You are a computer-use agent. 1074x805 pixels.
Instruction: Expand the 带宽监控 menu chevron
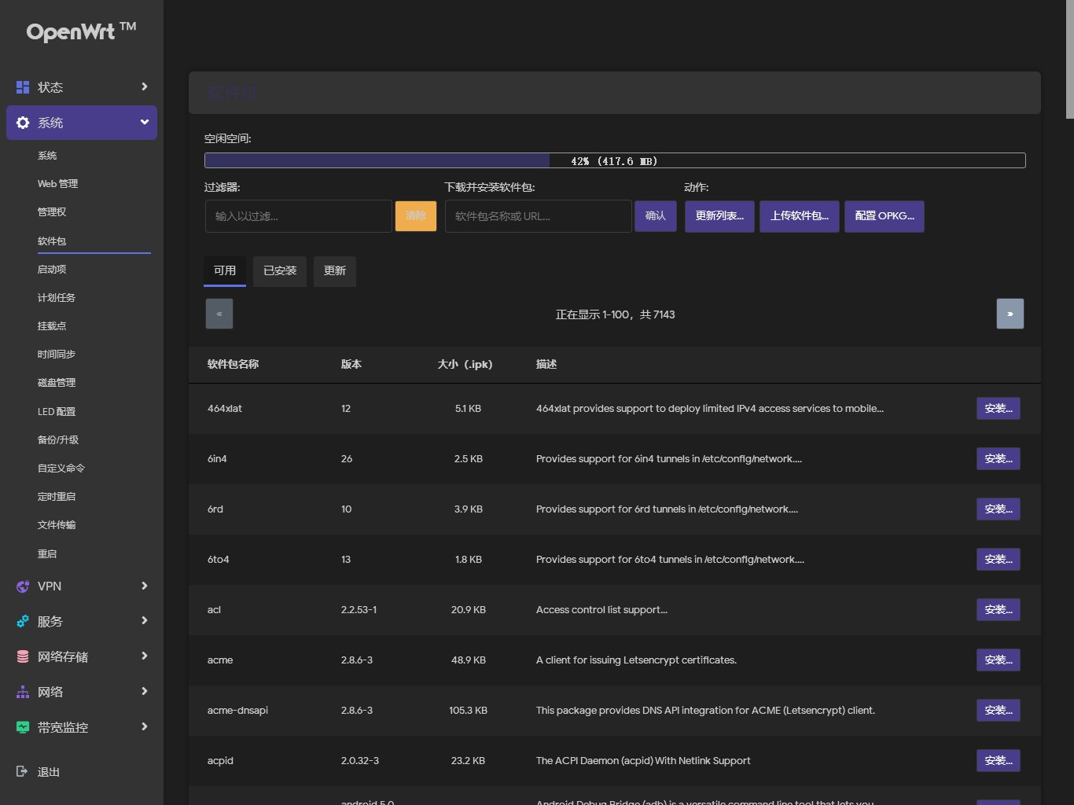pos(144,726)
